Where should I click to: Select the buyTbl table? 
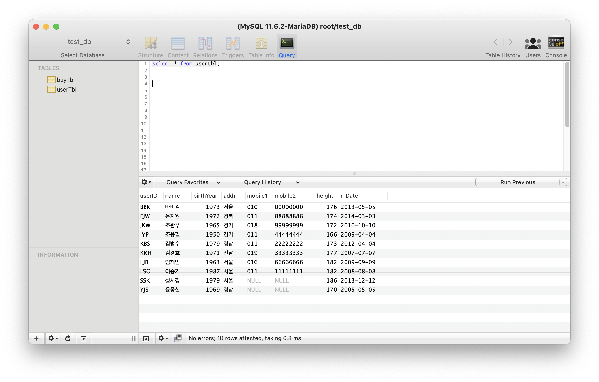tap(66, 80)
